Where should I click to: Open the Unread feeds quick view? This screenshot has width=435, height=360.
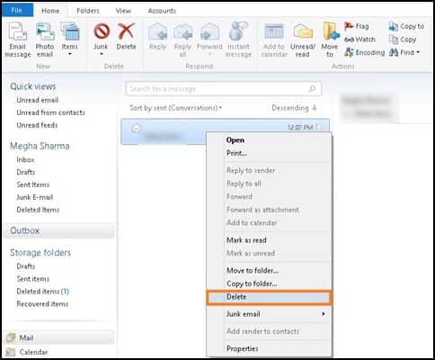pos(37,125)
